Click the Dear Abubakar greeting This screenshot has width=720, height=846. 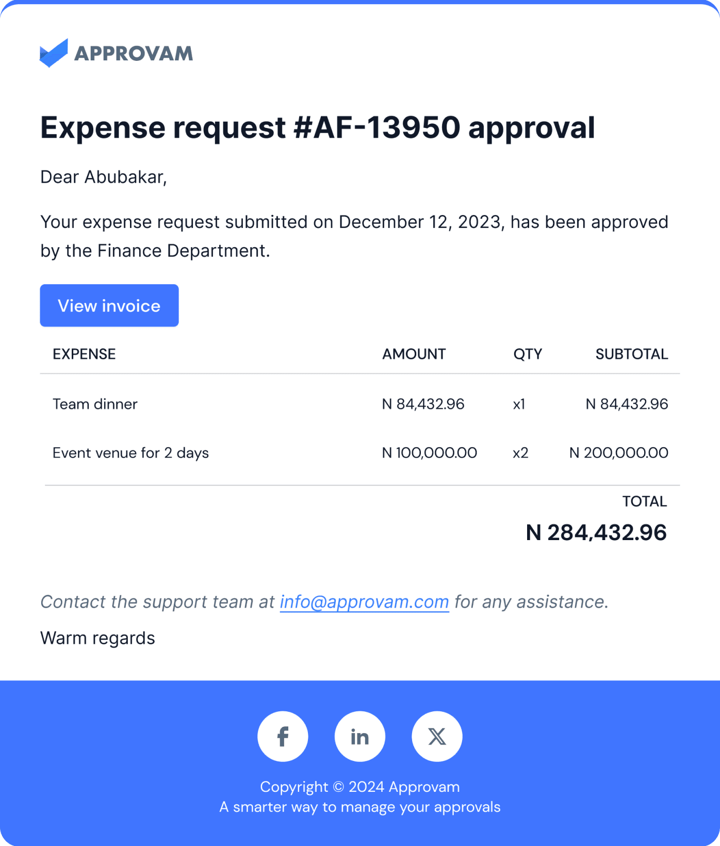pos(104,177)
